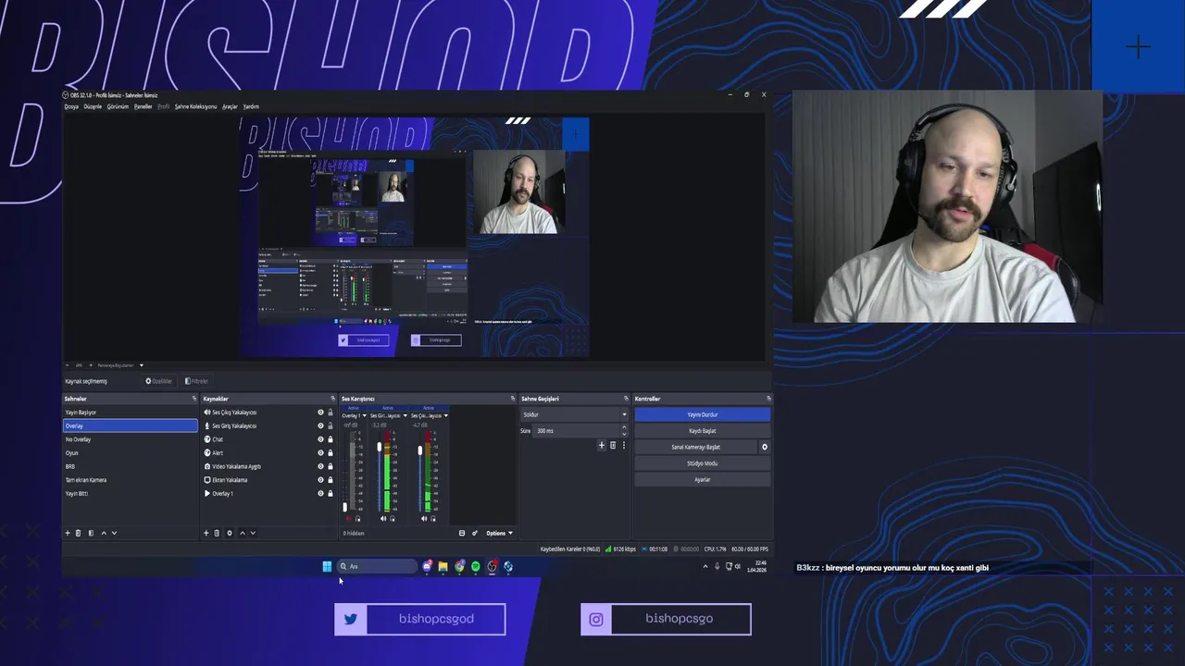Open Ayarlar settings button

coord(703,479)
